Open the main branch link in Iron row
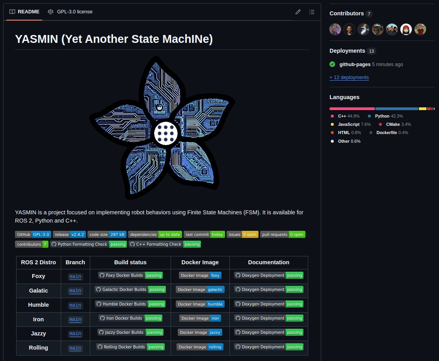 click(x=75, y=319)
